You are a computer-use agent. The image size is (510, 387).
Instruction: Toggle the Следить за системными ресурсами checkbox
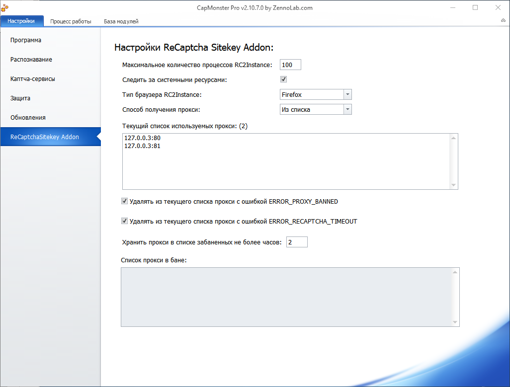click(284, 79)
